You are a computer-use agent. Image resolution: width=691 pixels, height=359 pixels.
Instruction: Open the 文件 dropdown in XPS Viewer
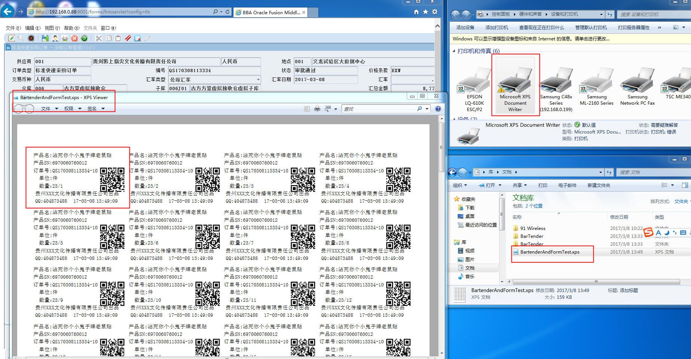click(49, 109)
